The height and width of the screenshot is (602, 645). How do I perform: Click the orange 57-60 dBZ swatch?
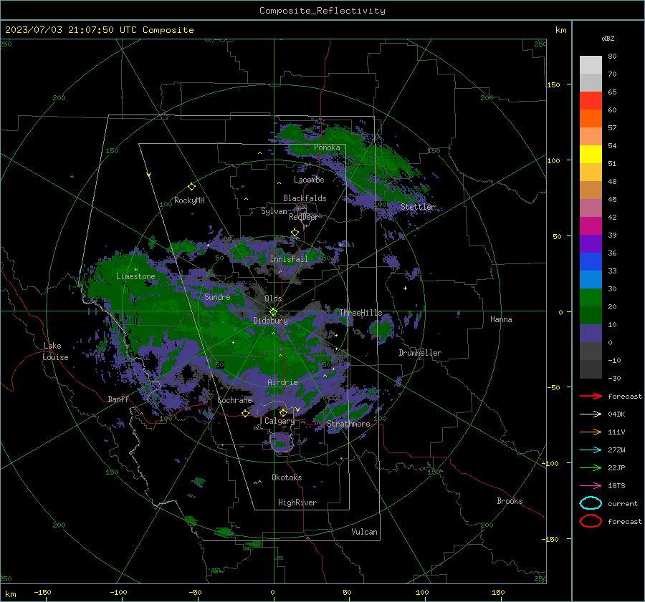pos(591,119)
